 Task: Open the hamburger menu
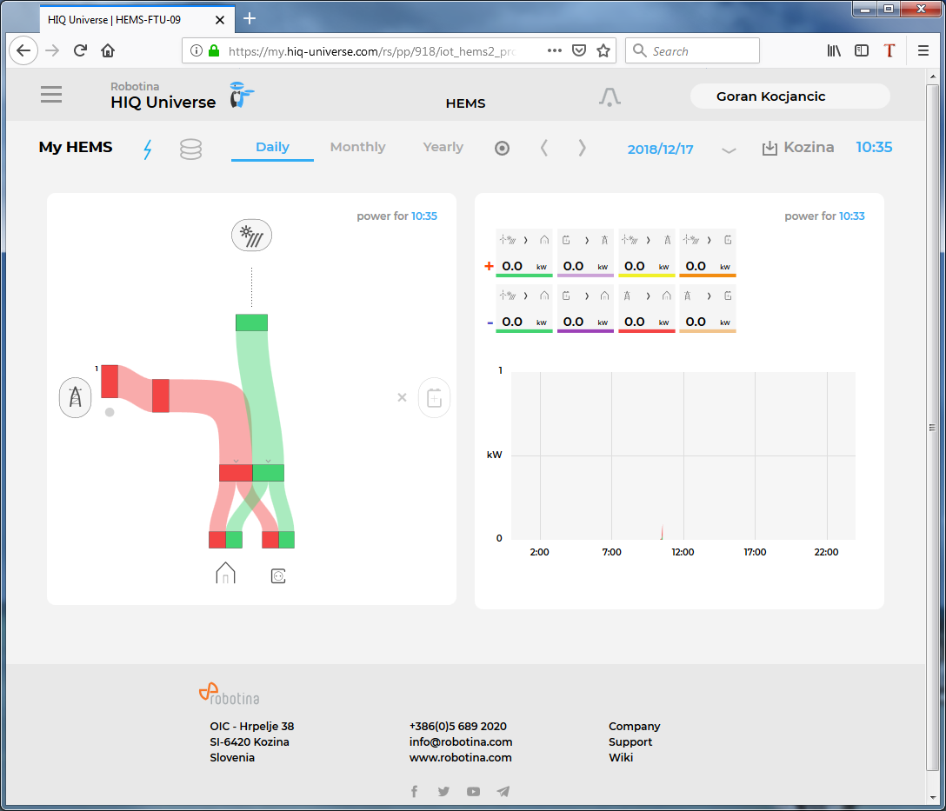[51, 95]
